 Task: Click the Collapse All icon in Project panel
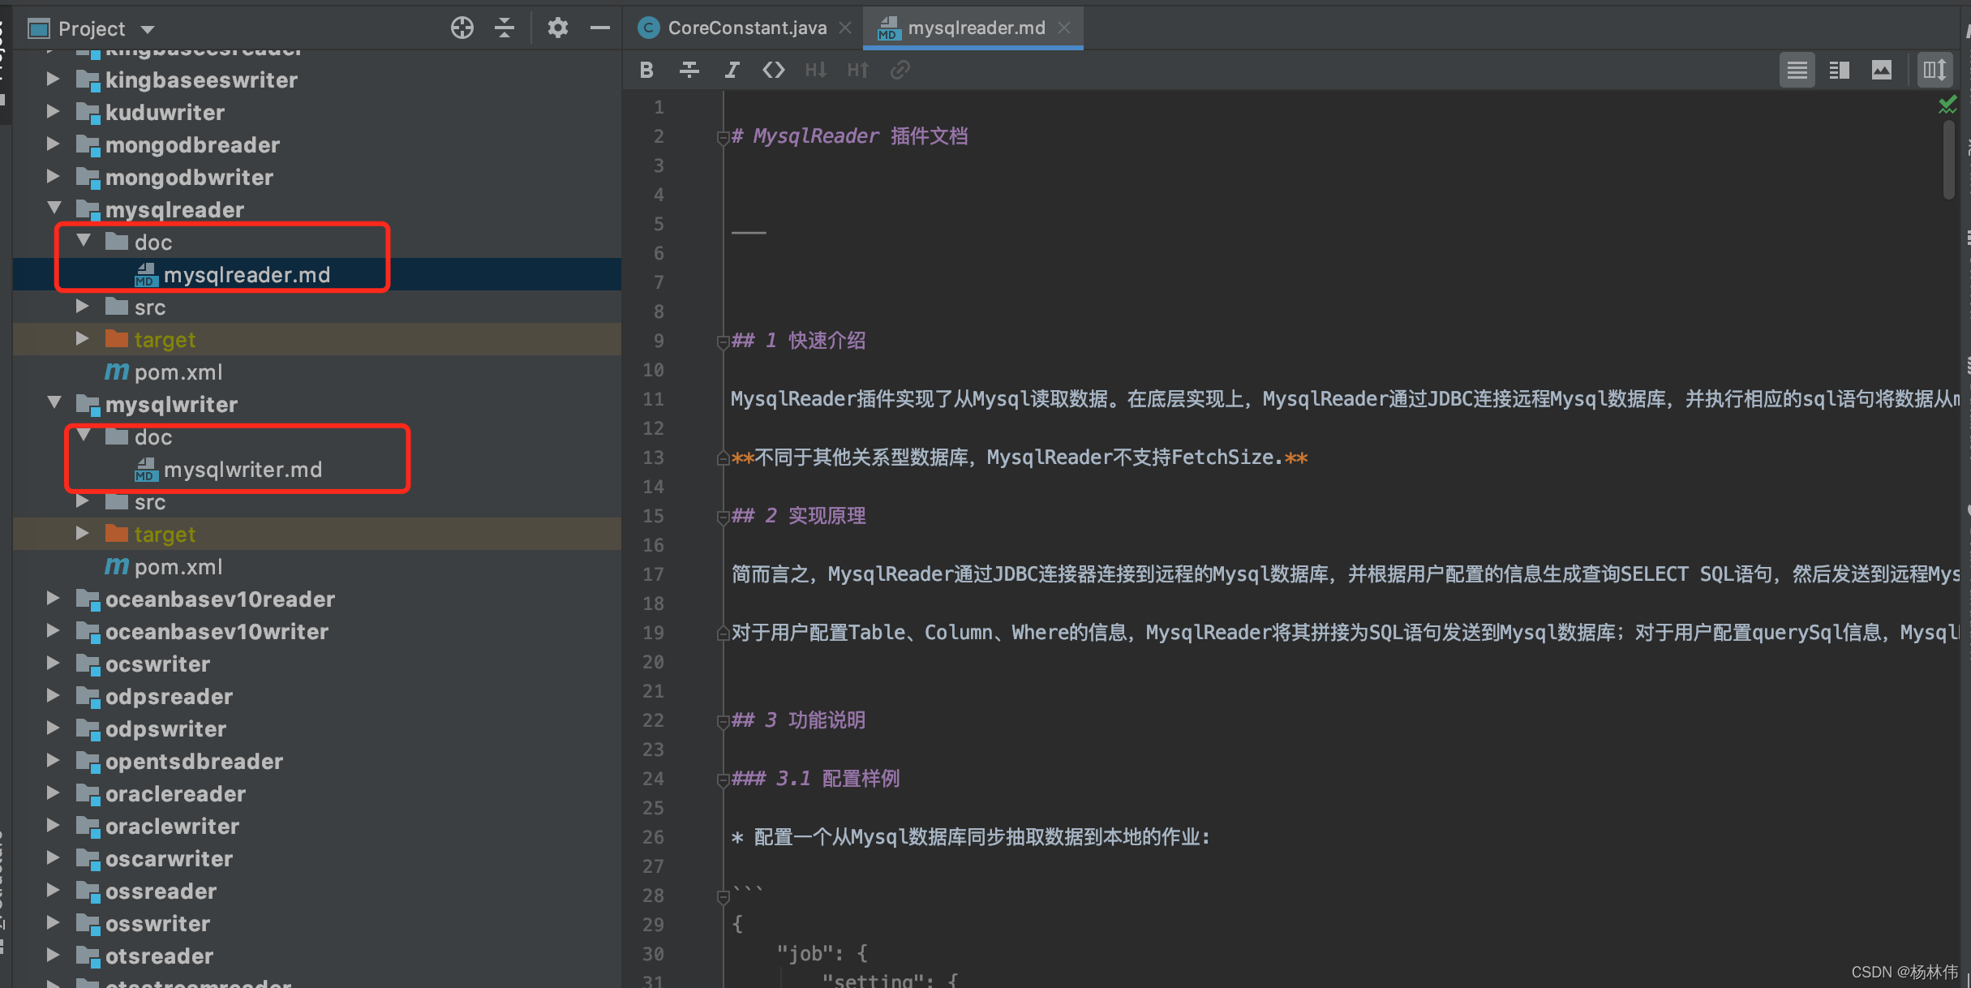point(504,28)
